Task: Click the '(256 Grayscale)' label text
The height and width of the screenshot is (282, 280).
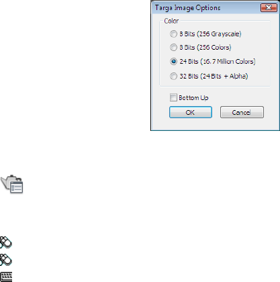Action: (x=219, y=34)
